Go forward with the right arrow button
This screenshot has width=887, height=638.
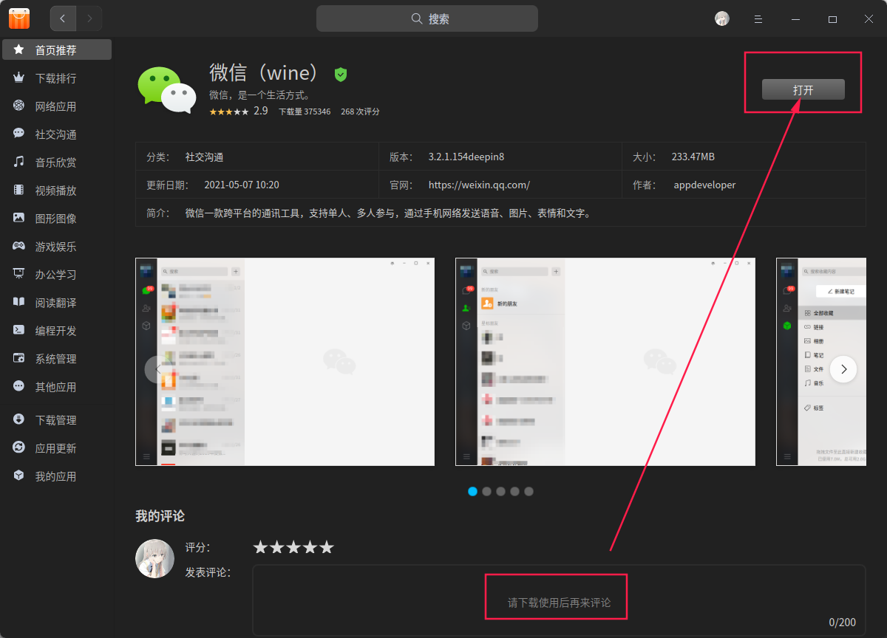(x=89, y=18)
